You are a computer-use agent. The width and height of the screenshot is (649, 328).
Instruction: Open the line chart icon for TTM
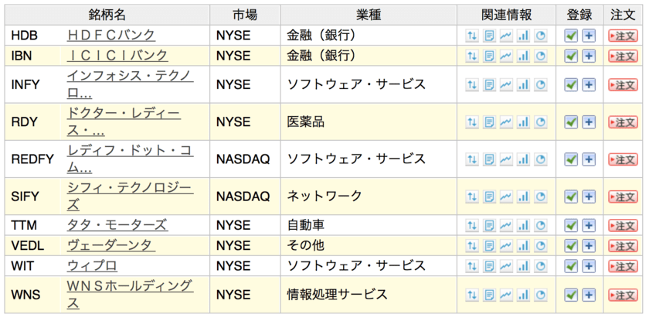point(505,226)
